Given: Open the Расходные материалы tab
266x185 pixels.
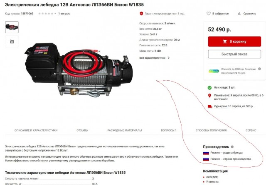Looking at the screenshot, I should (125, 130).
